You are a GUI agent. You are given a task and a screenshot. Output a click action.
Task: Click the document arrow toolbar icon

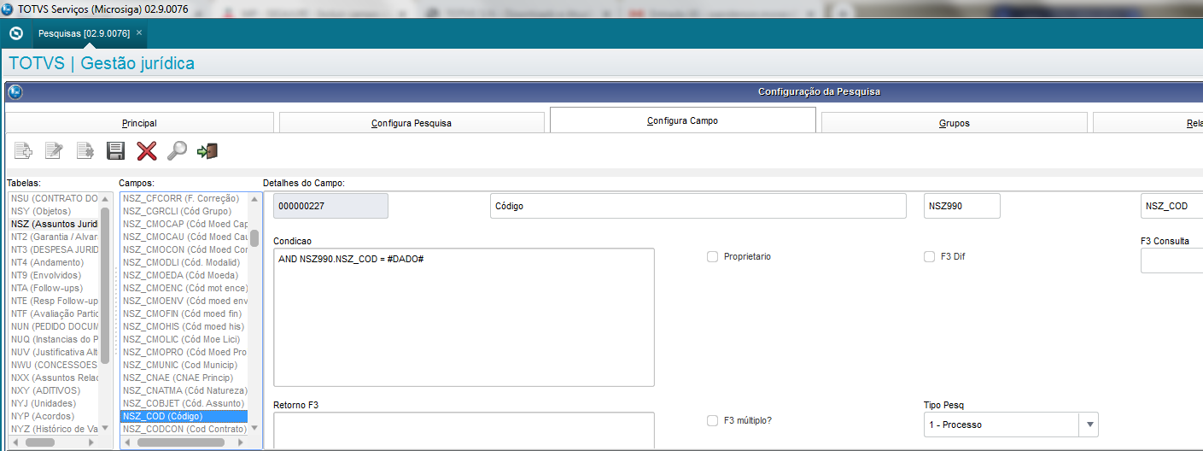click(85, 151)
